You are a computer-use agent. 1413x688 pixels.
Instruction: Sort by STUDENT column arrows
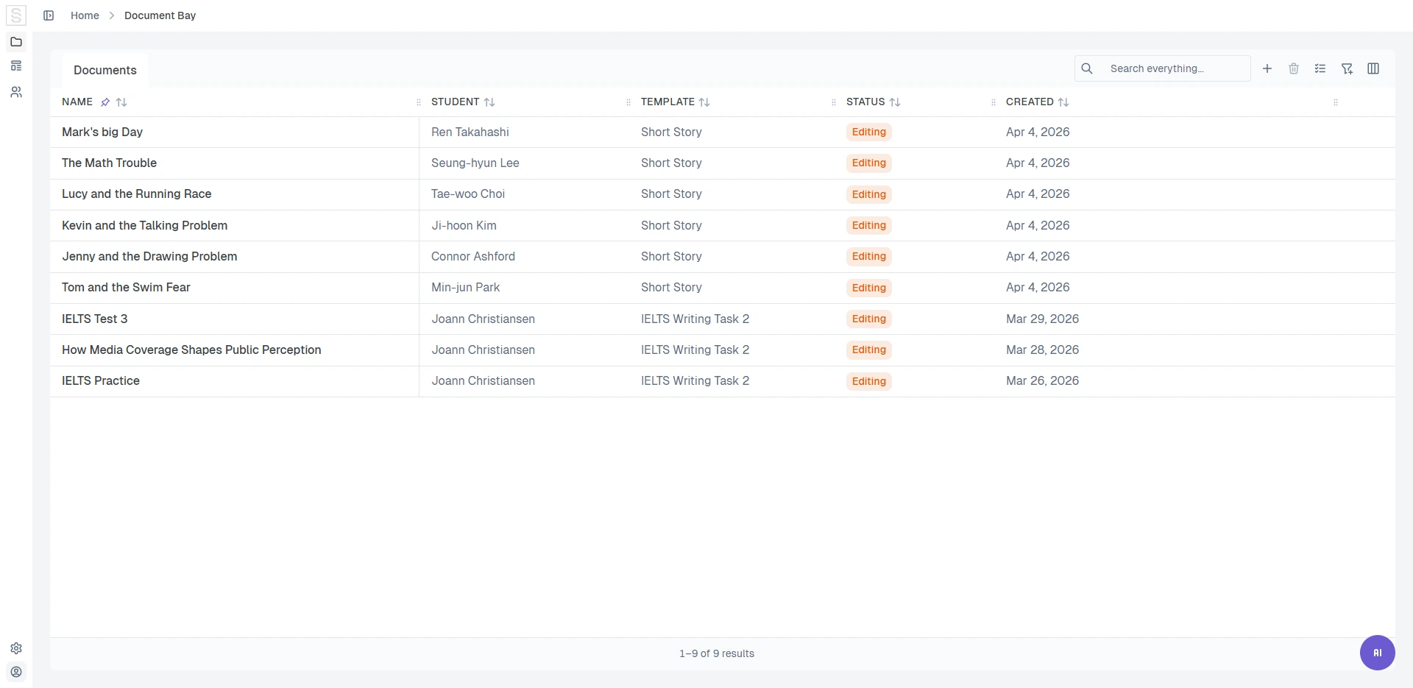pos(489,102)
